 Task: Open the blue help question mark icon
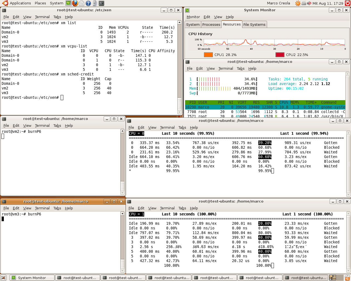[x=88, y=3]
